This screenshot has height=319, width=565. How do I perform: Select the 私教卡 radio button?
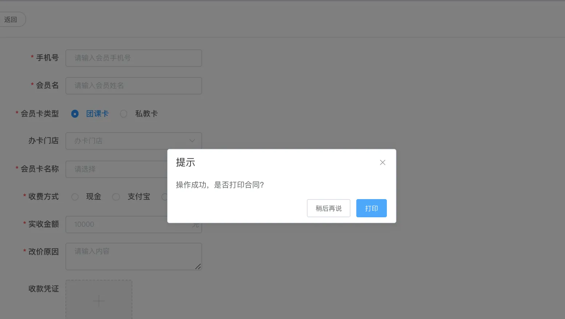[x=124, y=114]
